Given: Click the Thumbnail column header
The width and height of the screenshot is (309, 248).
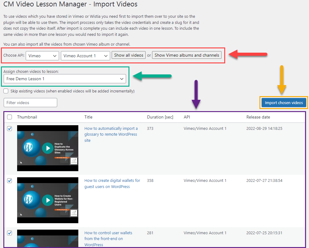Looking at the screenshot, I should [27, 117].
